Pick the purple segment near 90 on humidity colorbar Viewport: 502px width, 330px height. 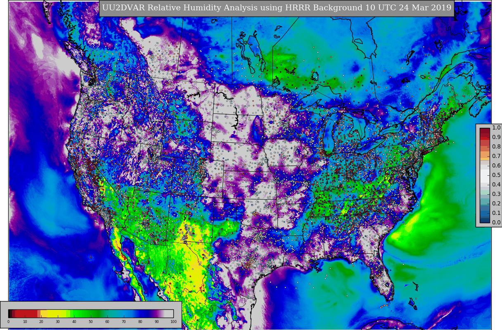(156, 313)
